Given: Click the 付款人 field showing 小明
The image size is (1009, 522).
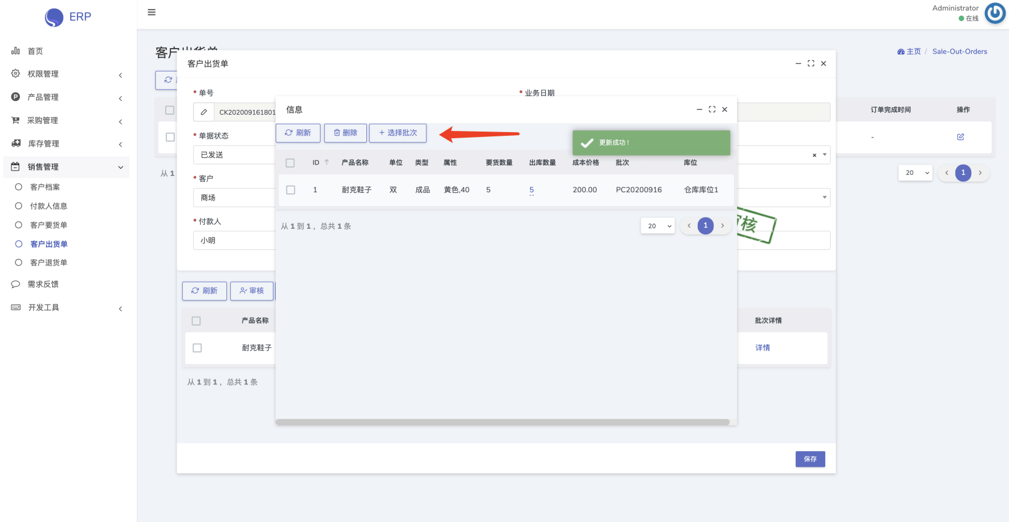Looking at the screenshot, I should [234, 240].
